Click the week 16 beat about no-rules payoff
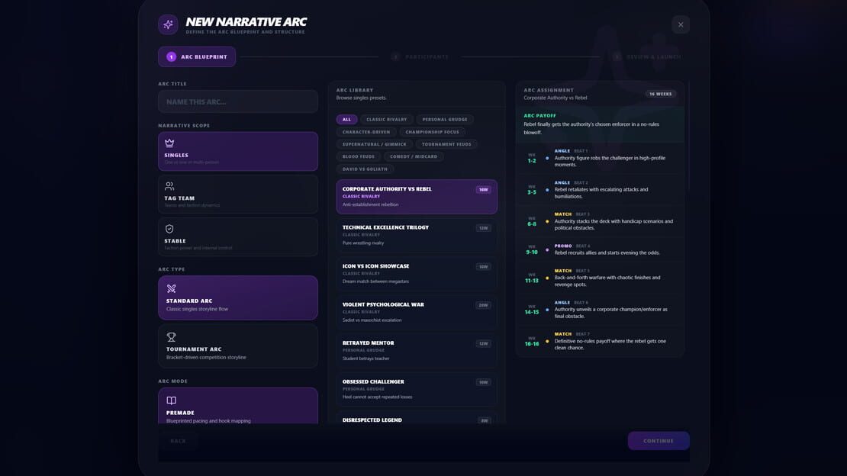Screen dimensions: 847x476 click(600, 341)
